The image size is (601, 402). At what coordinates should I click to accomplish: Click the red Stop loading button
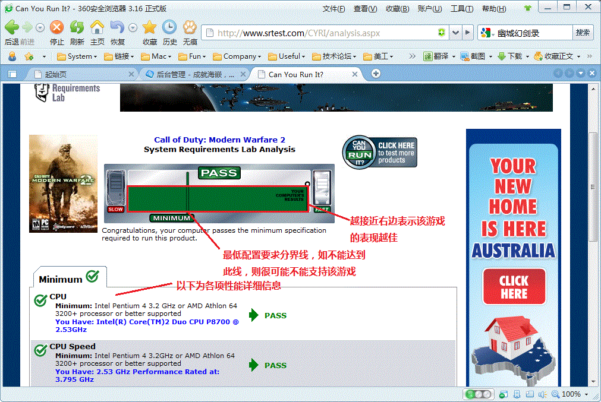(56, 27)
